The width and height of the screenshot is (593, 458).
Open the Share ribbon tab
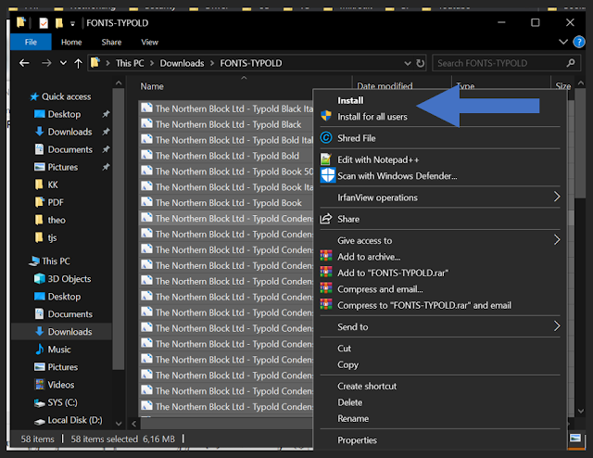click(x=111, y=42)
